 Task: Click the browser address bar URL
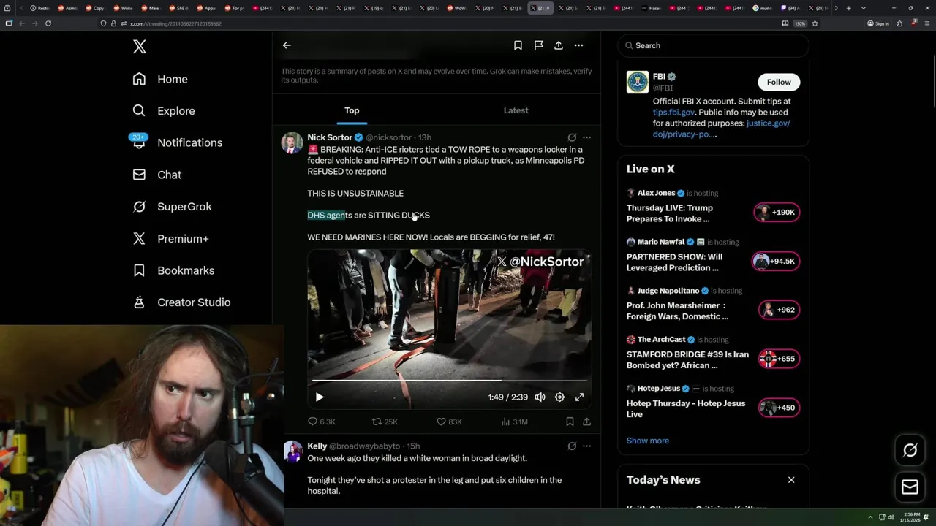pos(175,23)
